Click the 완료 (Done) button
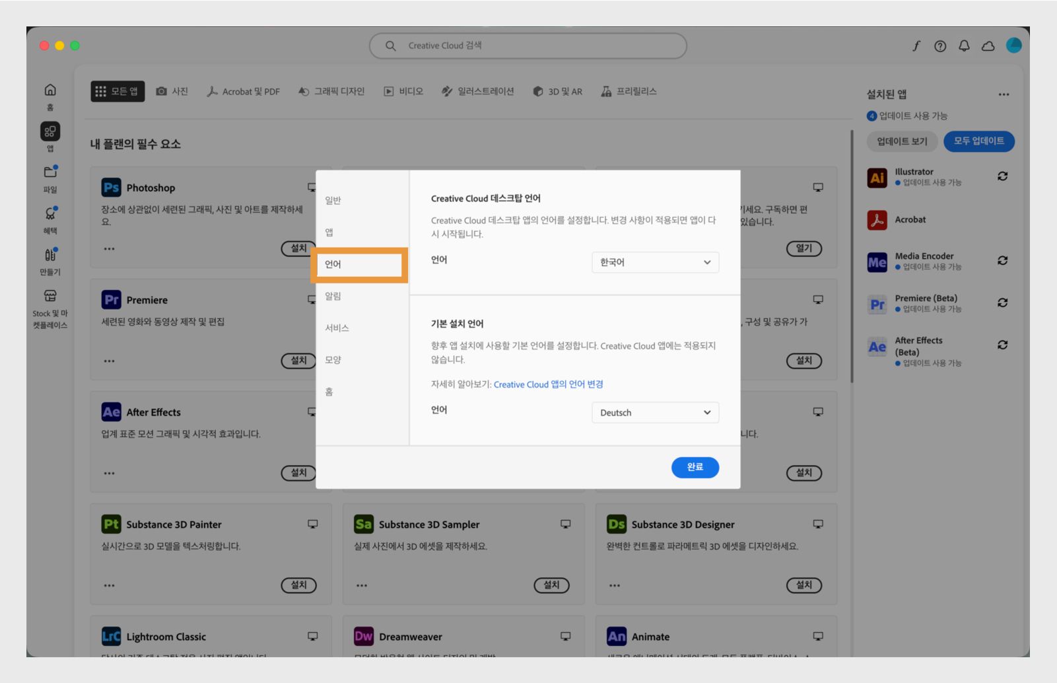 695,467
